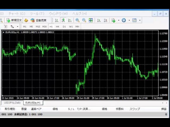
Task: Switch chart to bar chart type
Action: tap(57, 20)
